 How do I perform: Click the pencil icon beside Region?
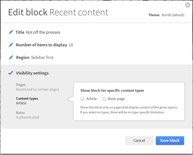click(x=11, y=58)
